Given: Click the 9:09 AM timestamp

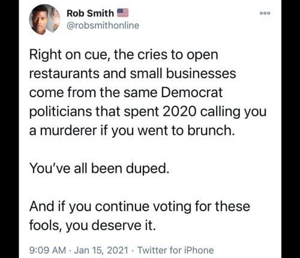Looking at the screenshot, I should click(47, 250).
